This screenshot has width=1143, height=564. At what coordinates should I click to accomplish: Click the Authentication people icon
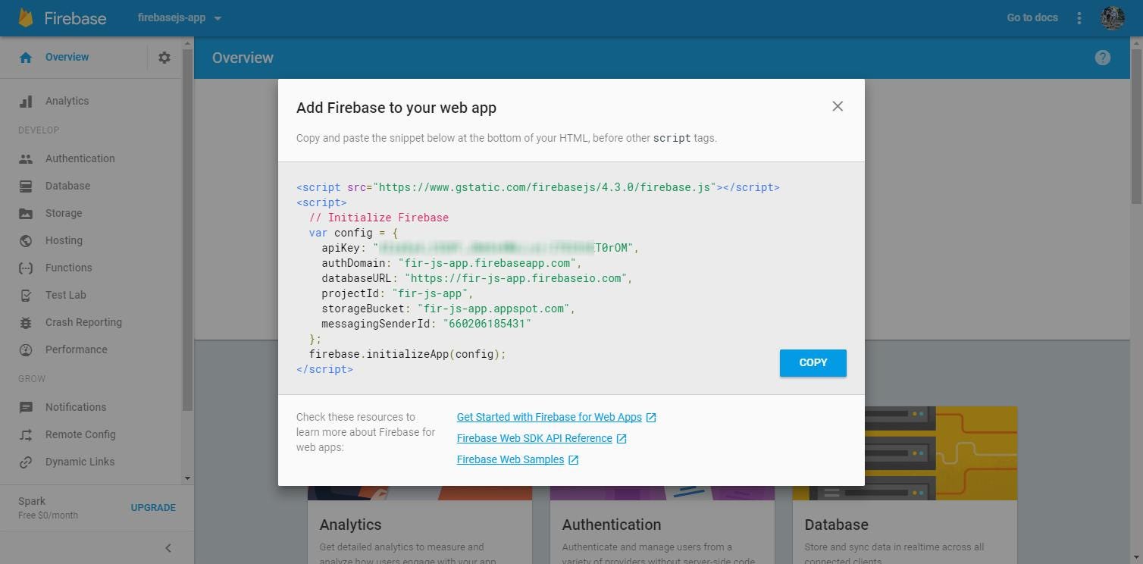tap(26, 158)
